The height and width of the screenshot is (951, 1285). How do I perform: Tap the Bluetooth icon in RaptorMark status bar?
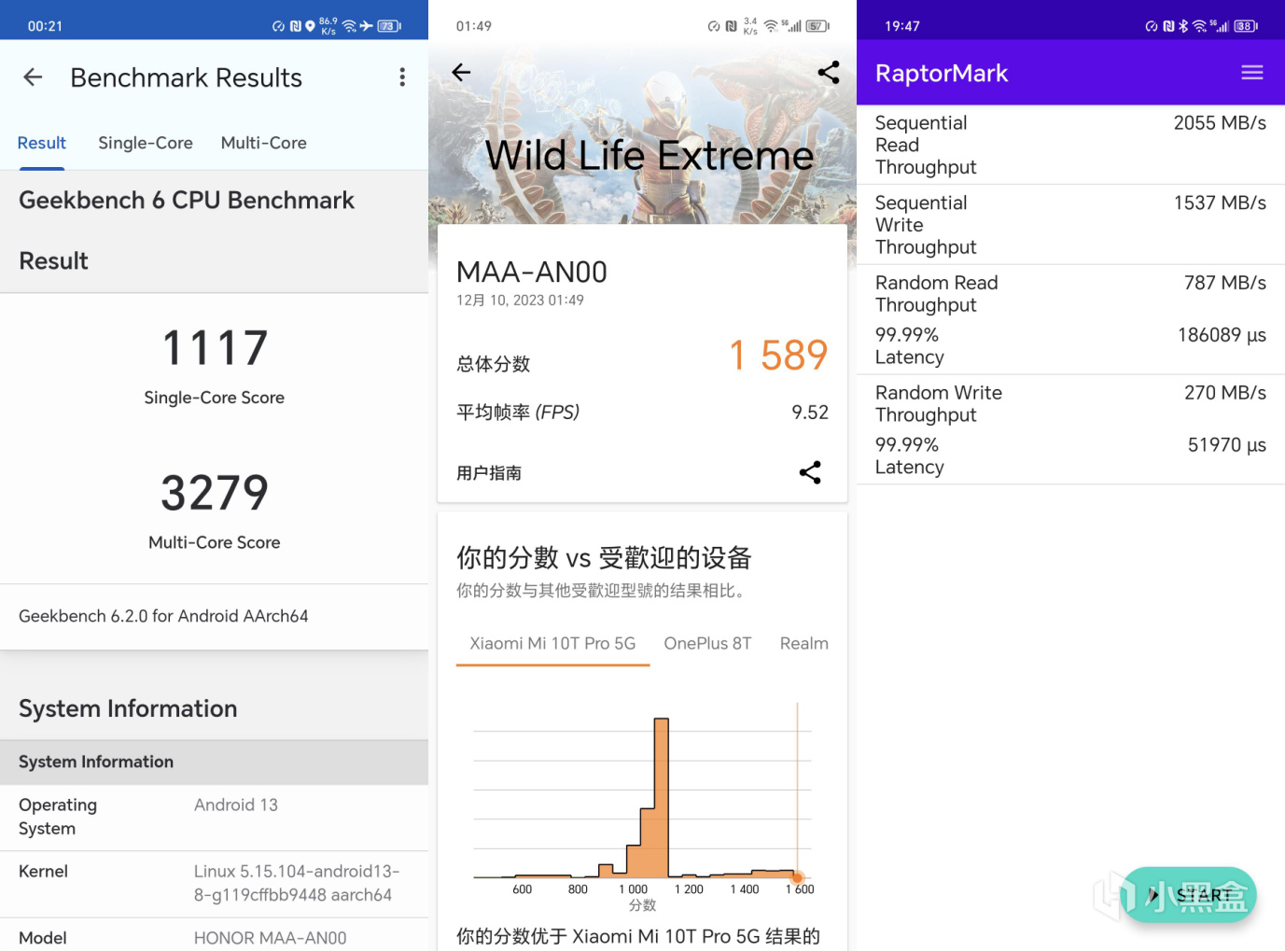point(1183,26)
